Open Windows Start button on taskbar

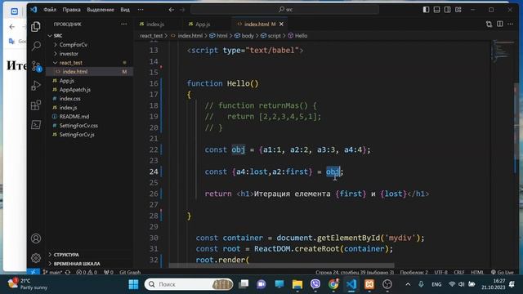[133, 284]
